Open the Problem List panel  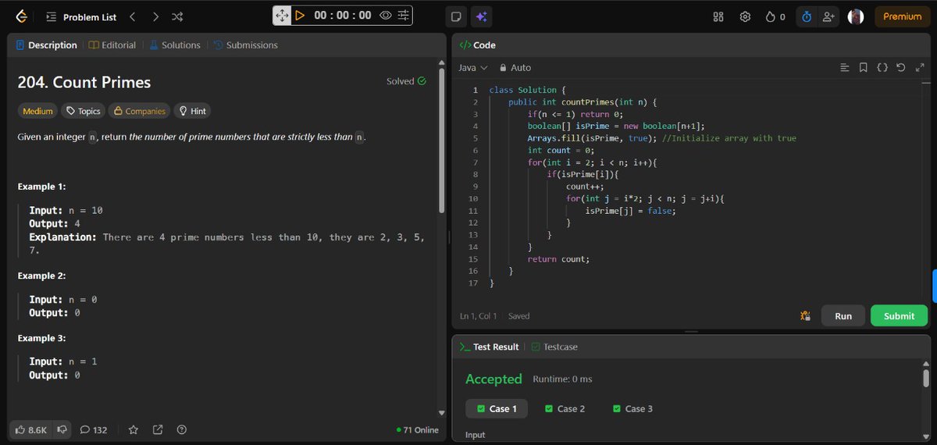point(82,16)
